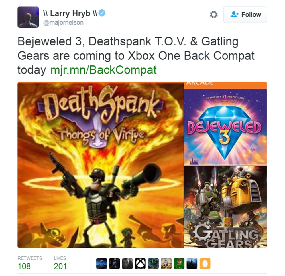
Task: Enlarge the Bejeweled 3 cover image
Action: [x=225, y=123]
